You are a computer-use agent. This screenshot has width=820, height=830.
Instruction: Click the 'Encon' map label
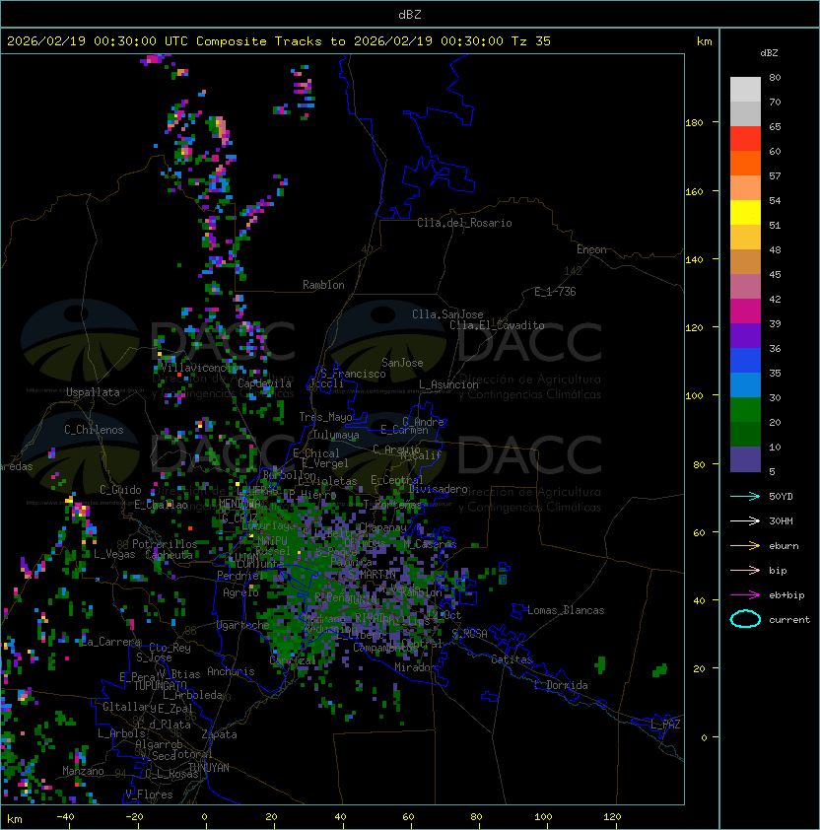point(591,249)
